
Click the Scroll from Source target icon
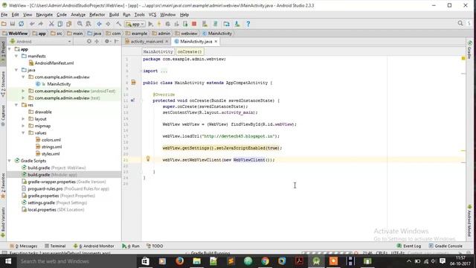(x=89, y=42)
